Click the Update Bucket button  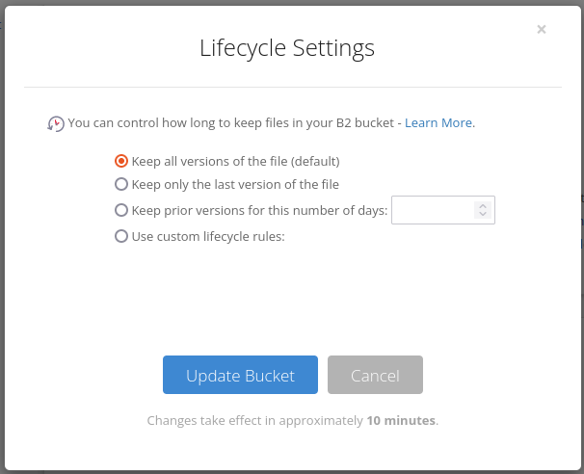tap(240, 375)
